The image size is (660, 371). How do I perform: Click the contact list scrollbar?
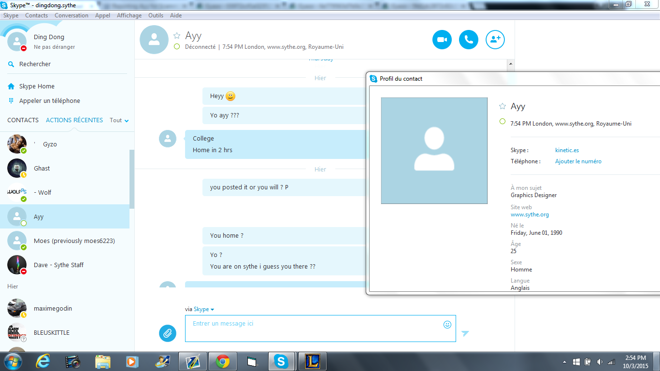(132, 179)
